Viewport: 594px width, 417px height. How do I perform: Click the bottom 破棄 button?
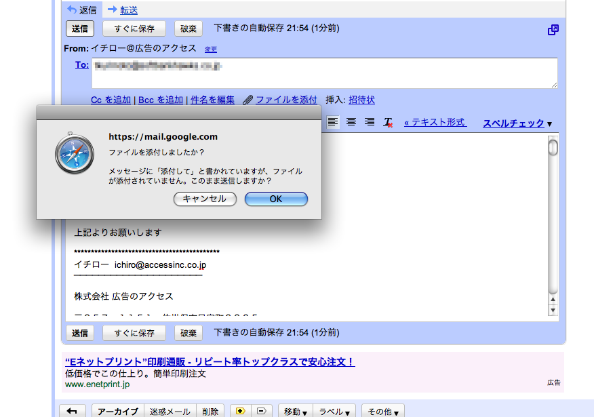(189, 333)
